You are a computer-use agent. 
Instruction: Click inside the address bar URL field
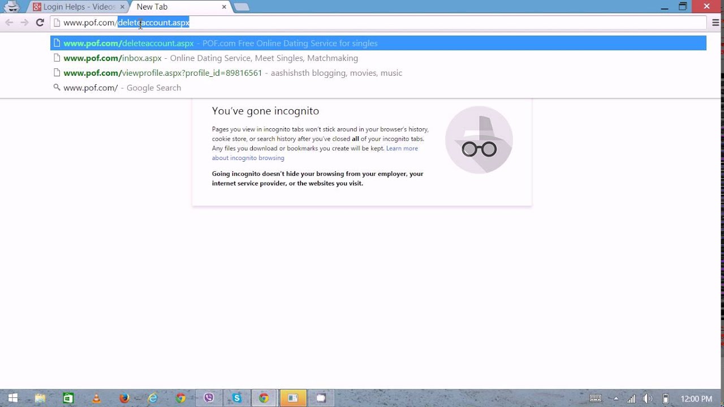click(x=378, y=23)
